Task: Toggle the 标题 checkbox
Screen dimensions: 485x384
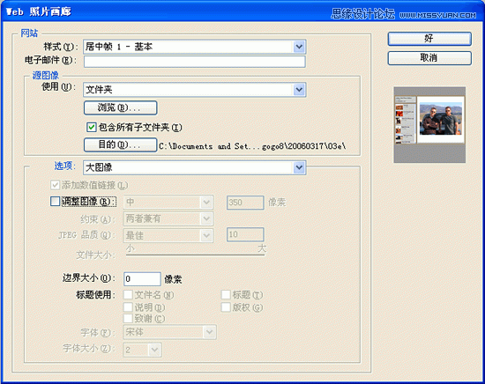Action: [x=226, y=295]
